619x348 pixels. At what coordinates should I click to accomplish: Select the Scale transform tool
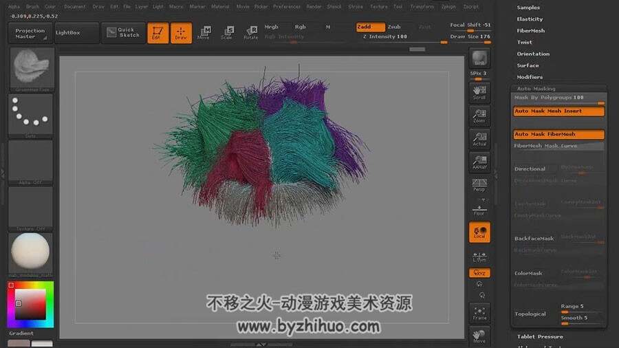coord(228,33)
